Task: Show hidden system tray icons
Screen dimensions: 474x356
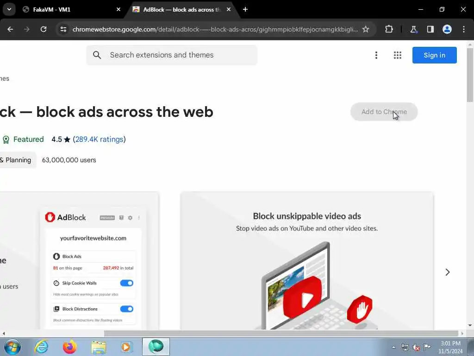Action: pos(393,347)
